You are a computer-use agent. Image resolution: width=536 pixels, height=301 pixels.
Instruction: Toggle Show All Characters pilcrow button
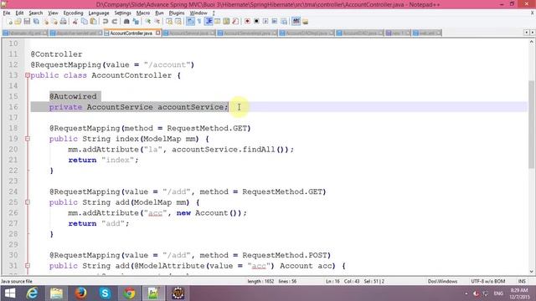(199, 21)
